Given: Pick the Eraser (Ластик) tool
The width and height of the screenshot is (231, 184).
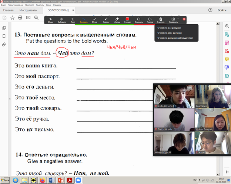Looking at the screenshot, I should point(117,20).
